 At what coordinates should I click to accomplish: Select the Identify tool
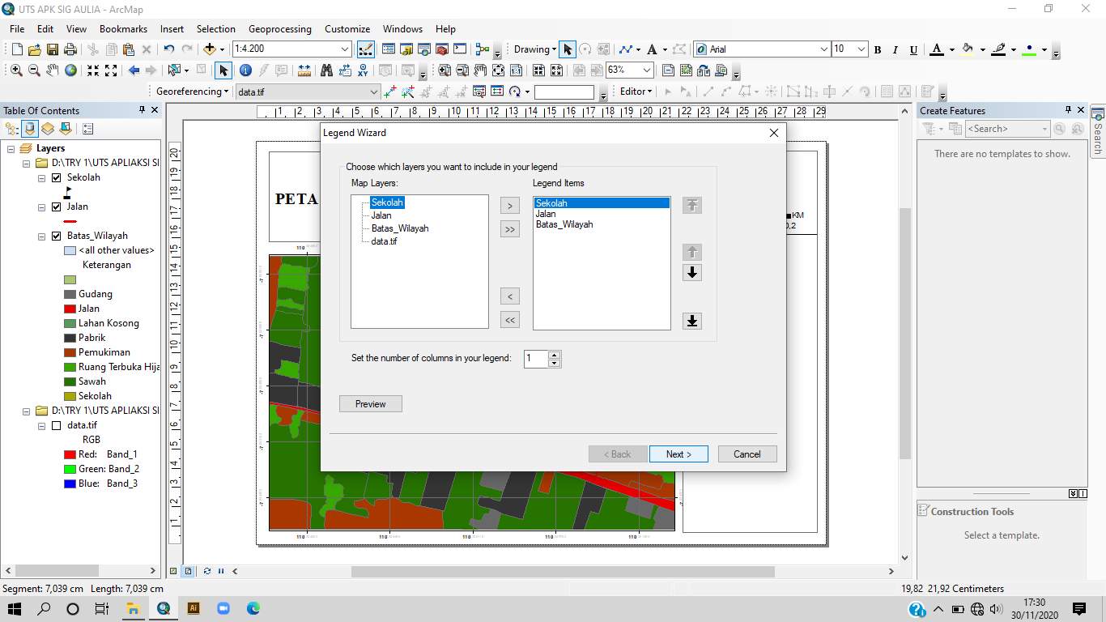click(x=245, y=70)
